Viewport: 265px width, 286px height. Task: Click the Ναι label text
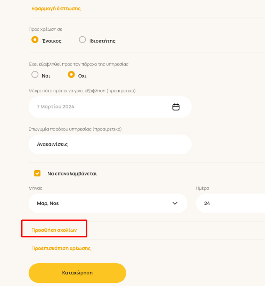[x=46, y=76]
